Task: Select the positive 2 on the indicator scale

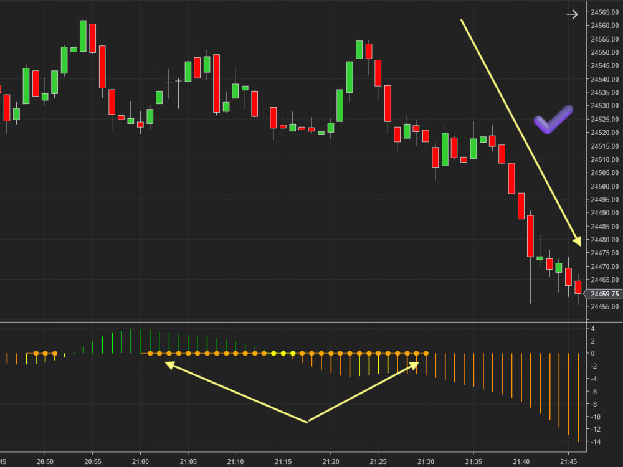Action: [x=593, y=341]
